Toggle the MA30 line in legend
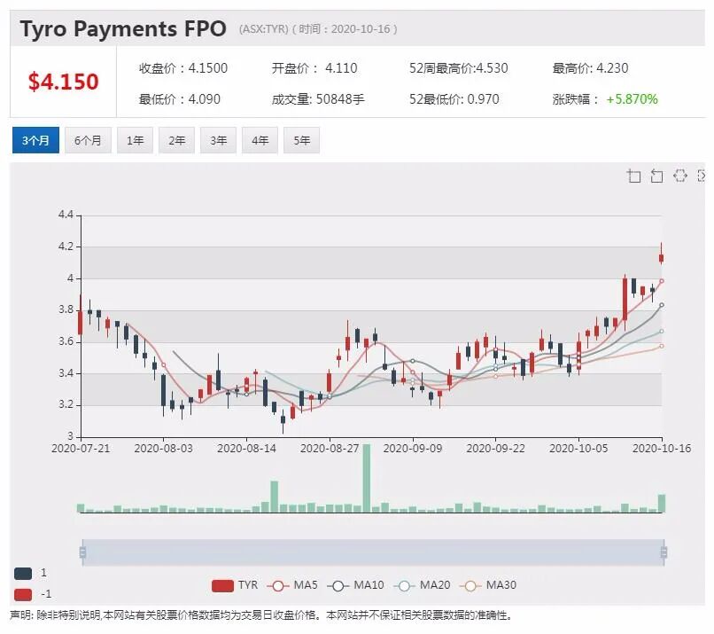 click(x=488, y=585)
